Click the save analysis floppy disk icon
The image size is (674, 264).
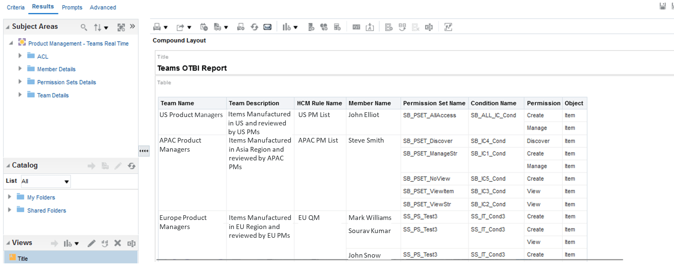(663, 6)
